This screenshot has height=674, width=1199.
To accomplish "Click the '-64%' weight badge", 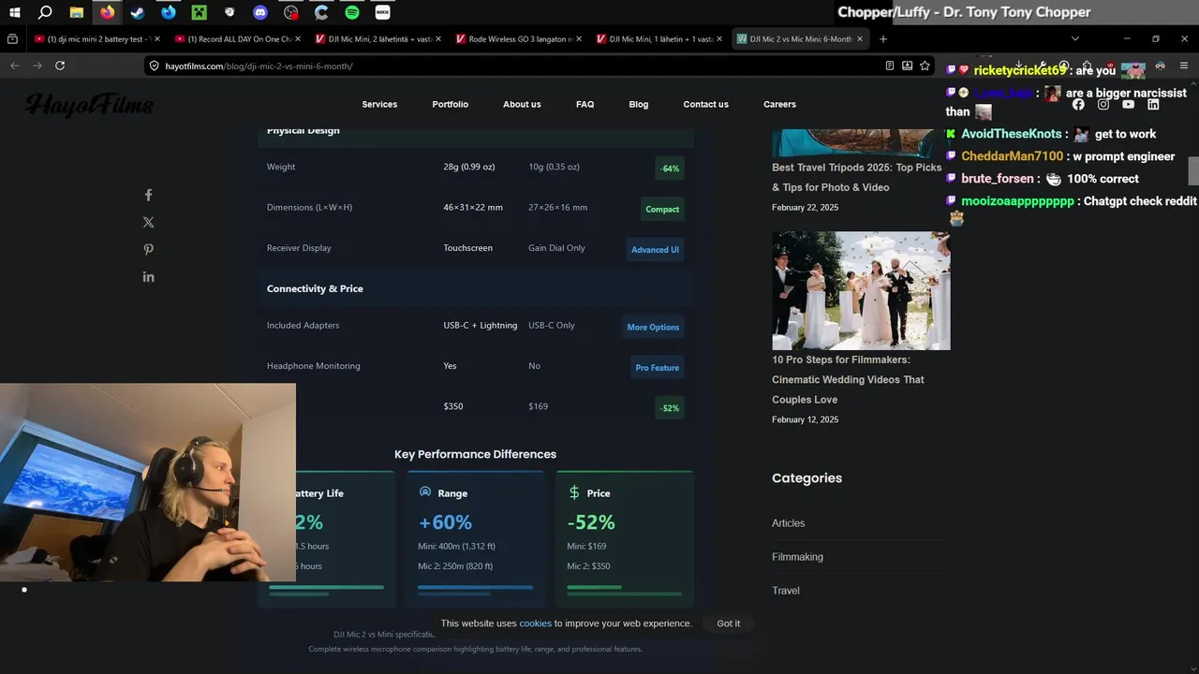I will point(670,168).
